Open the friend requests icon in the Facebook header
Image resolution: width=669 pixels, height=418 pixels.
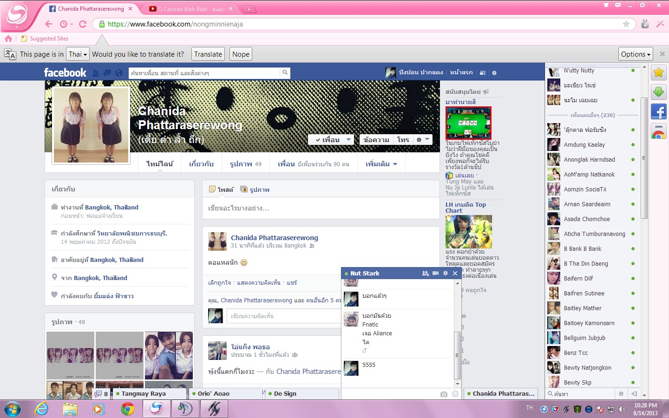(96, 73)
